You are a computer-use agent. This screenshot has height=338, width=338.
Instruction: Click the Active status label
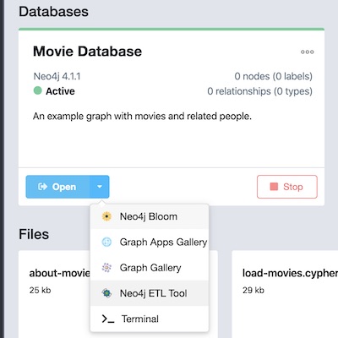(60, 91)
